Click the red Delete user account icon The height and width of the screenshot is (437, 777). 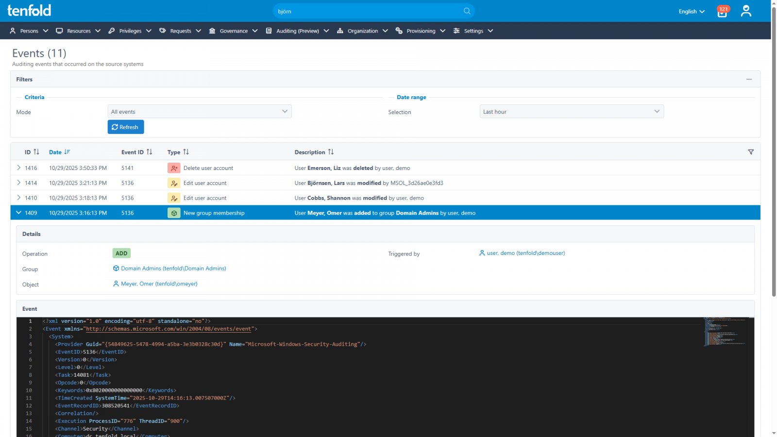[x=173, y=168]
